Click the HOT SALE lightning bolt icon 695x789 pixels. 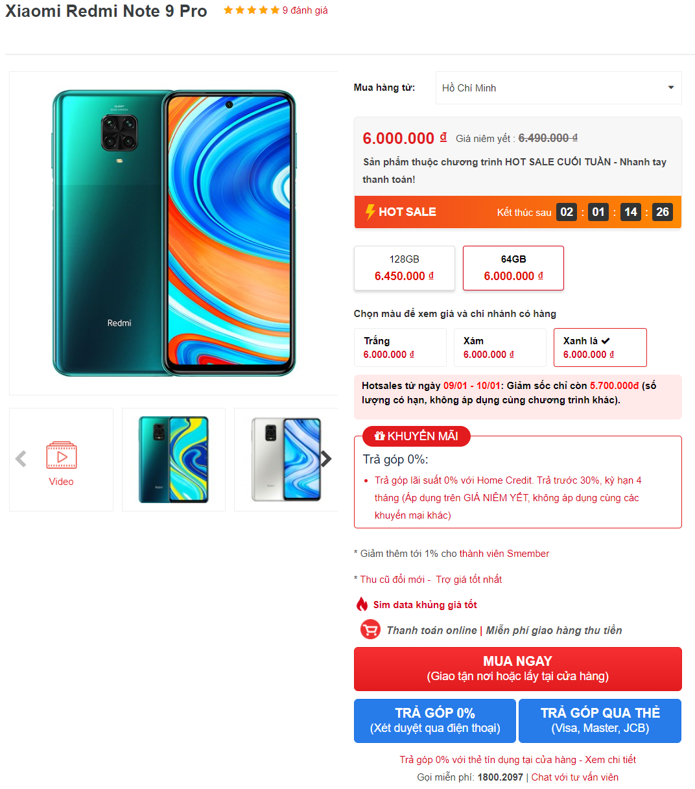[x=370, y=212]
